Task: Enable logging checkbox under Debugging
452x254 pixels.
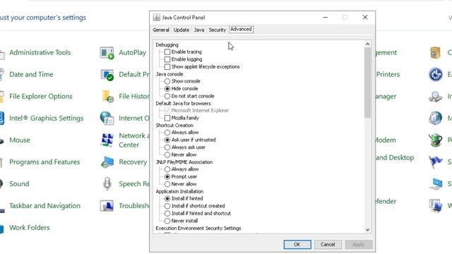Action: click(x=167, y=59)
